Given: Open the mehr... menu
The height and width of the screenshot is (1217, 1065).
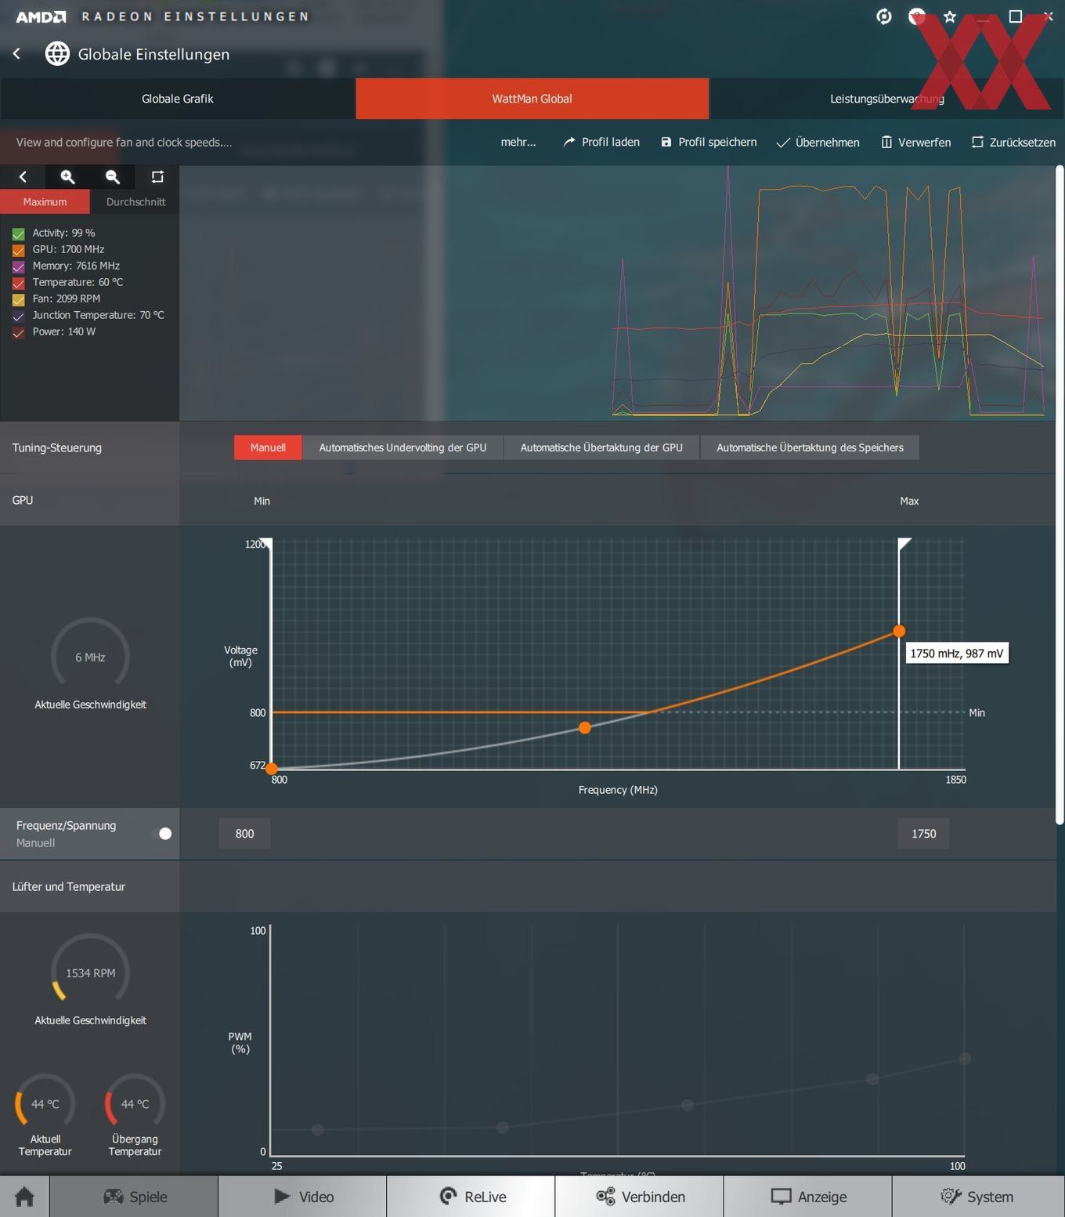Looking at the screenshot, I should (x=518, y=142).
